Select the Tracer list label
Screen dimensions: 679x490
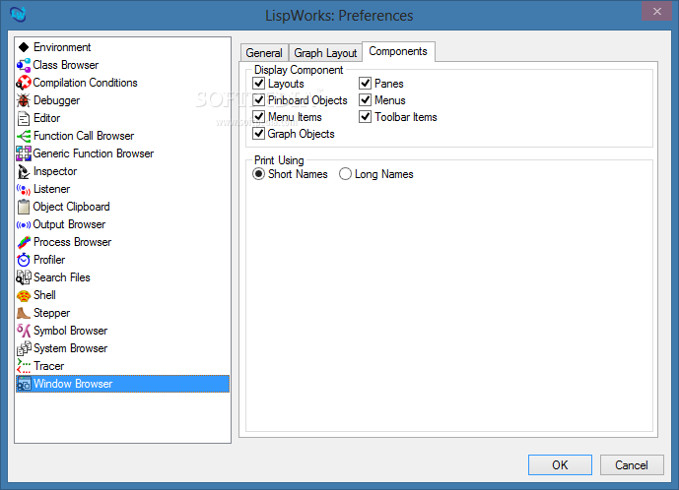pos(49,366)
